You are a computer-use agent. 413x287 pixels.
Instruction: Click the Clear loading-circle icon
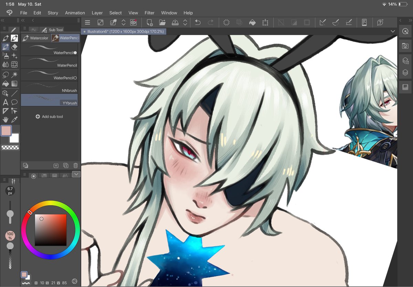pyautogui.click(x=226, y=22)
